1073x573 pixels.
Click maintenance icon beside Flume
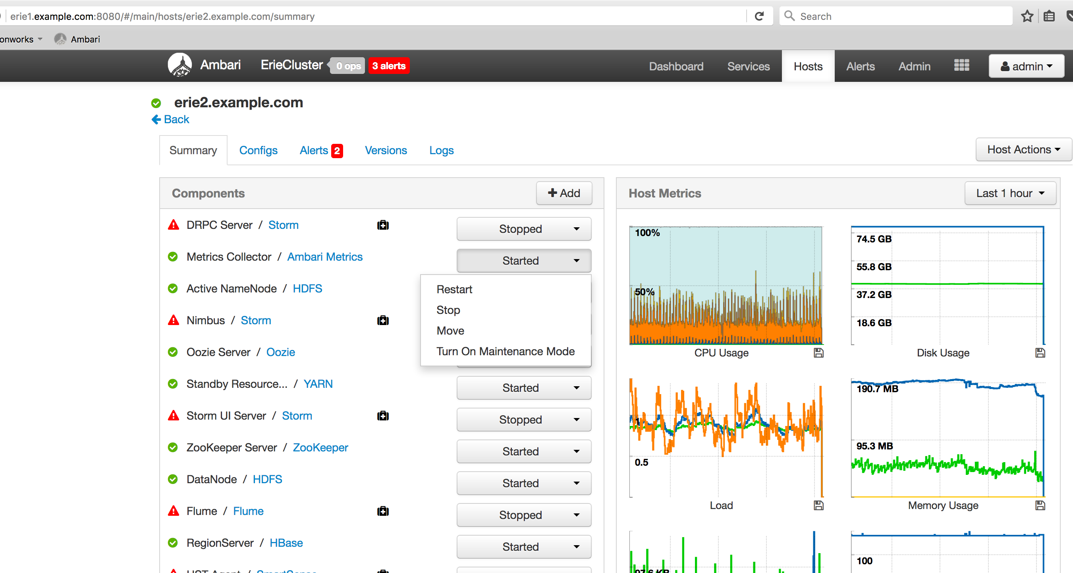pos(383,511)
